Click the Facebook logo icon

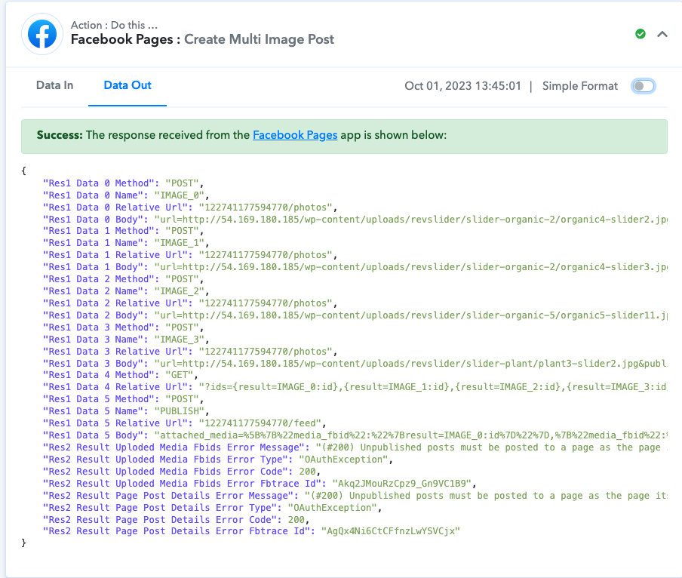coord(42,34)
